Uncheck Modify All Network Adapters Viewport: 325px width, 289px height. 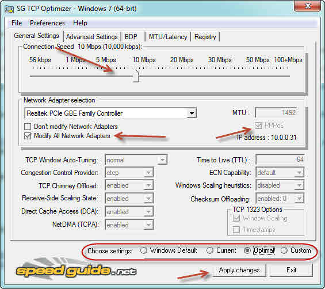tap(28, 136)
